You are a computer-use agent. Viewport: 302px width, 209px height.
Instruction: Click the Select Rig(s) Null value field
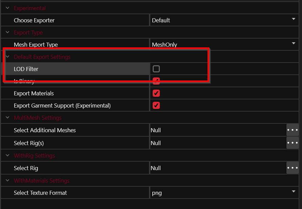pyautogui.click(x=217, y=143)
